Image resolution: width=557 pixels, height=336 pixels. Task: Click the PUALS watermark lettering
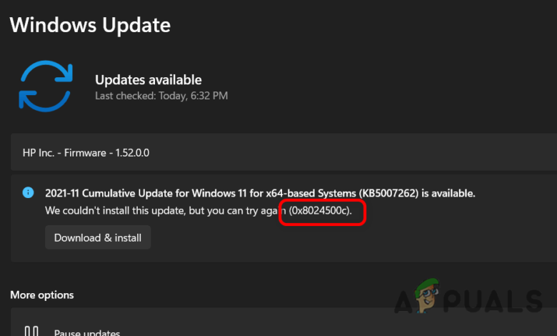[493, 302]
